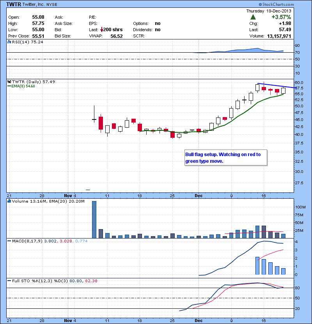Viewport: 312px width, 324px height.
Task: Click the Nov 4 label on price chart axis
Action: [70, 196]
